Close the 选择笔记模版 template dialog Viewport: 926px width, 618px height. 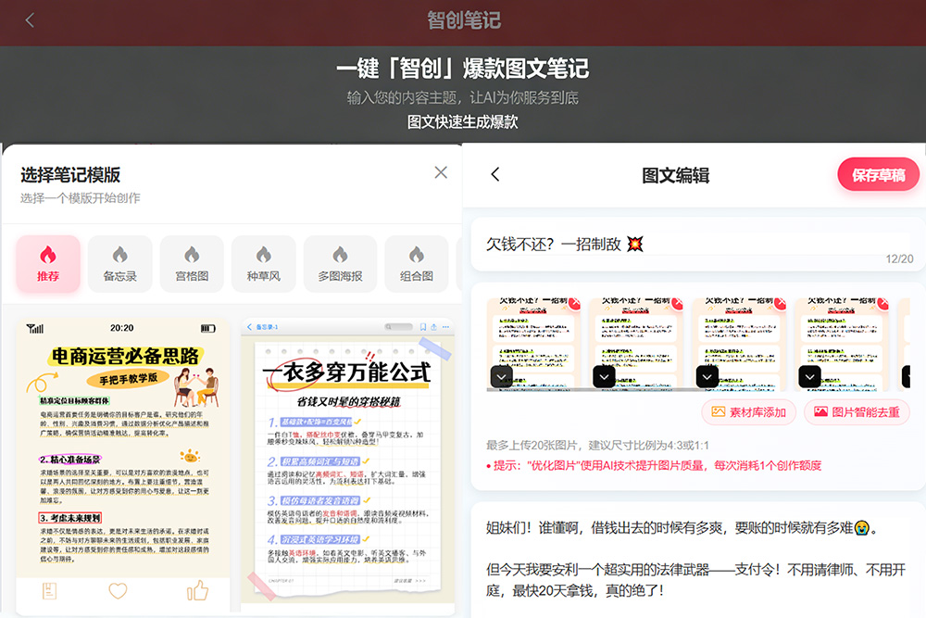click(x=441, y=172)
